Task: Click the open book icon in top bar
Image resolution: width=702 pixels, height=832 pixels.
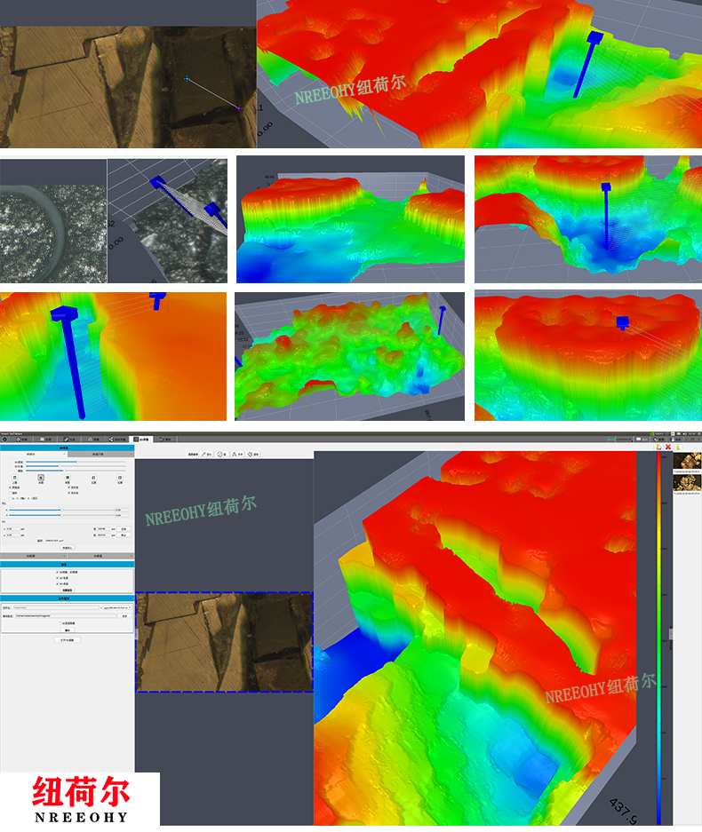Action: (x=638, y=440)
